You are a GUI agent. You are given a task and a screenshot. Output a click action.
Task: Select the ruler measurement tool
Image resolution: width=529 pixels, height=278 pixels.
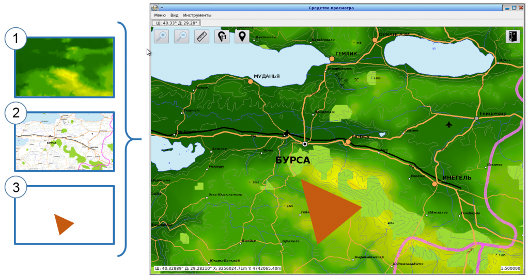click(x=201, y=36)
